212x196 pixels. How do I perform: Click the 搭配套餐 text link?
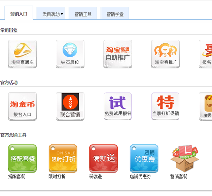(x=17, y=176)
